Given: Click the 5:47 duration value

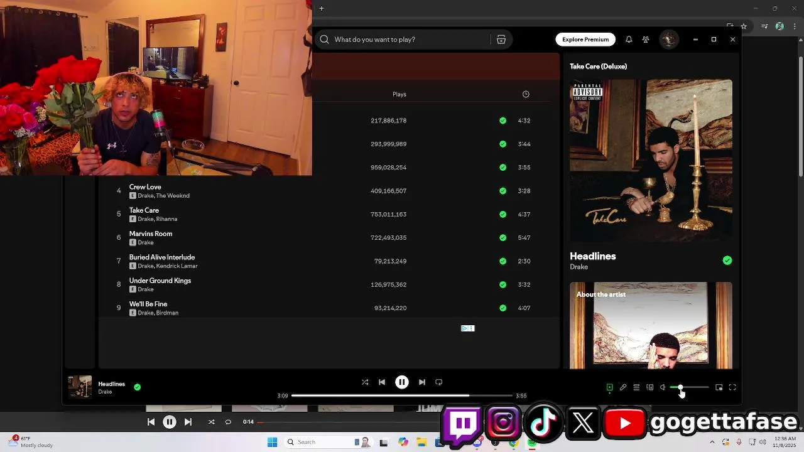Looking at the screenshot, I should point(524,238).
